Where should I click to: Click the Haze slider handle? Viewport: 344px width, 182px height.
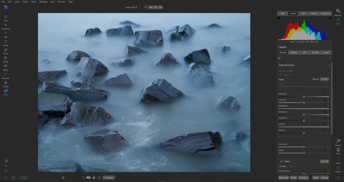pos(304,153)
